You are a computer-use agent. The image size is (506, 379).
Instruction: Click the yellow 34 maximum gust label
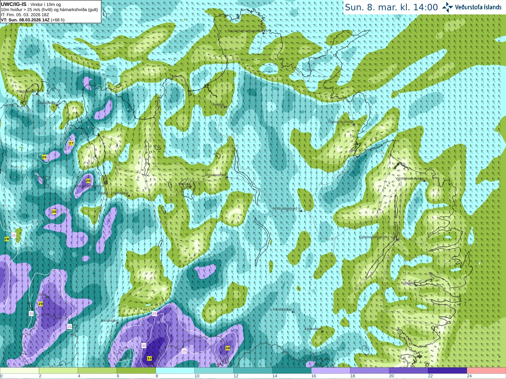click(149, 358)
